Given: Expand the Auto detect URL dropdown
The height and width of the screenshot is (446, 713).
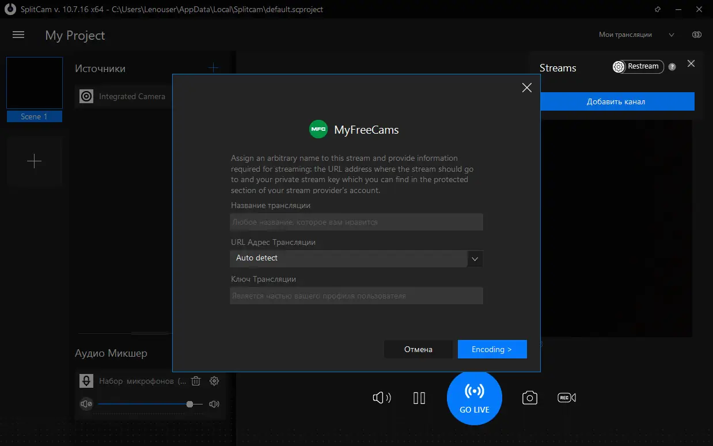Looking at the screenshot, I should pyautogui.click(x=475, y=259).
